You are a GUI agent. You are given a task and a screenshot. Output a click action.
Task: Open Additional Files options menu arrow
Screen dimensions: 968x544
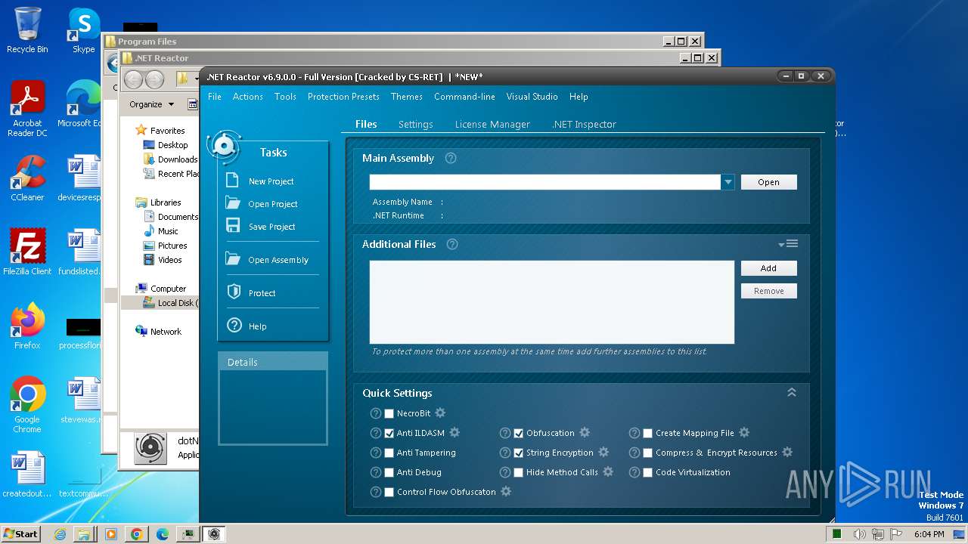788,243
